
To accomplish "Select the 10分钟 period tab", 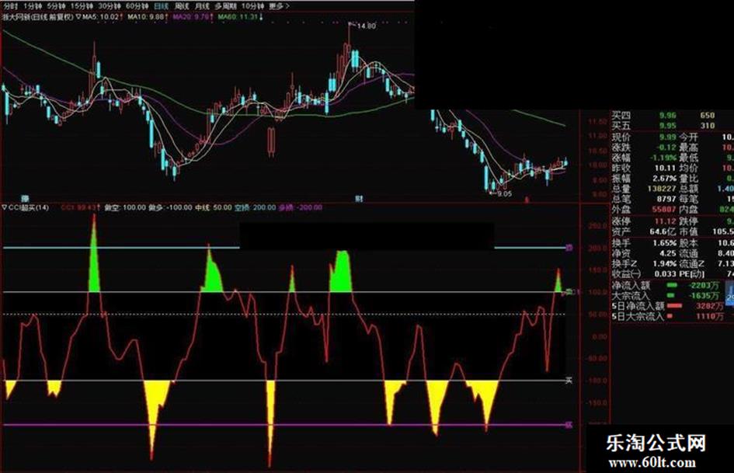I will (x=253, y=6).
